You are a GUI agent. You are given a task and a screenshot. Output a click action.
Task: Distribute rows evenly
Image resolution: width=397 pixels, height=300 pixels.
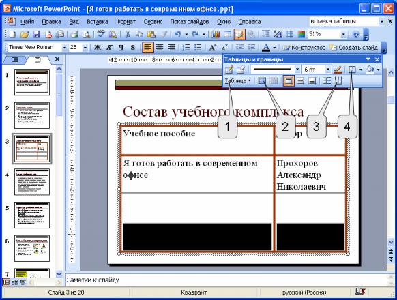coord(326,81)
